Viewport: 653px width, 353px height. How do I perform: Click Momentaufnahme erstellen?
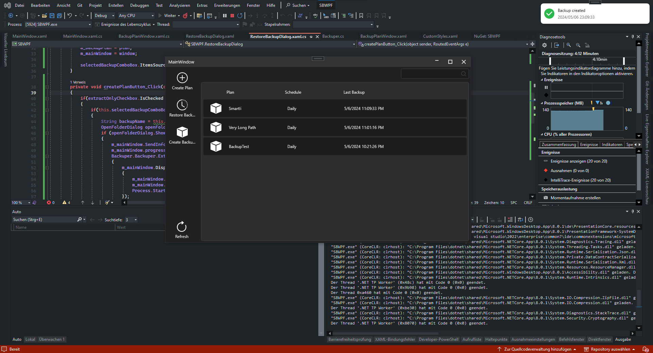pos(575,198)
